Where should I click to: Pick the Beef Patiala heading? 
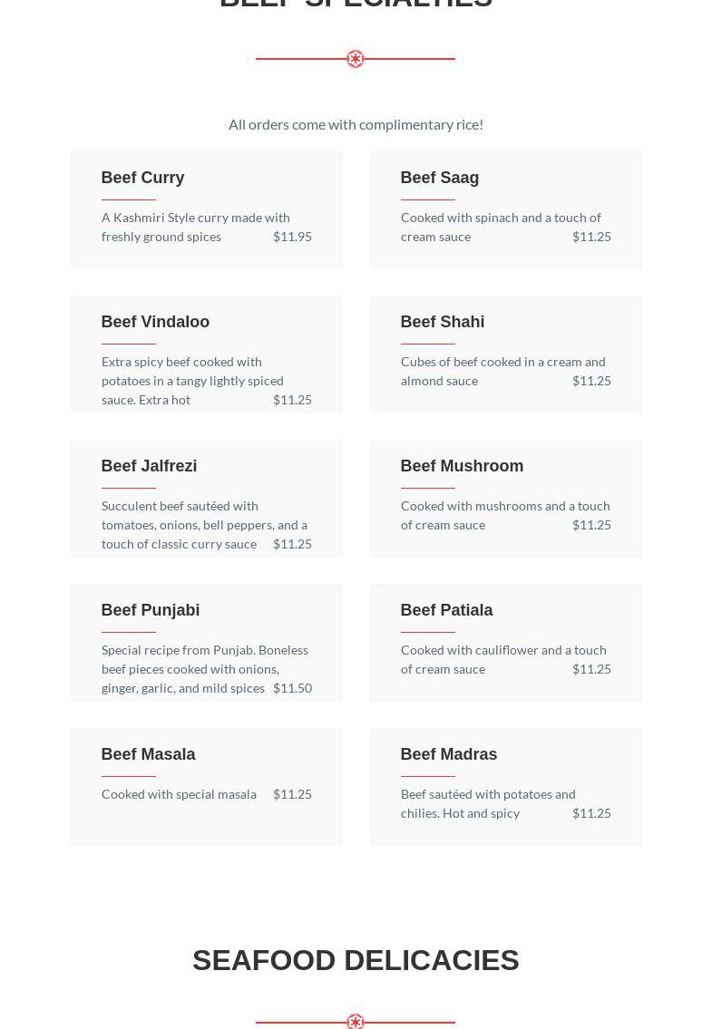pos(446,610)
